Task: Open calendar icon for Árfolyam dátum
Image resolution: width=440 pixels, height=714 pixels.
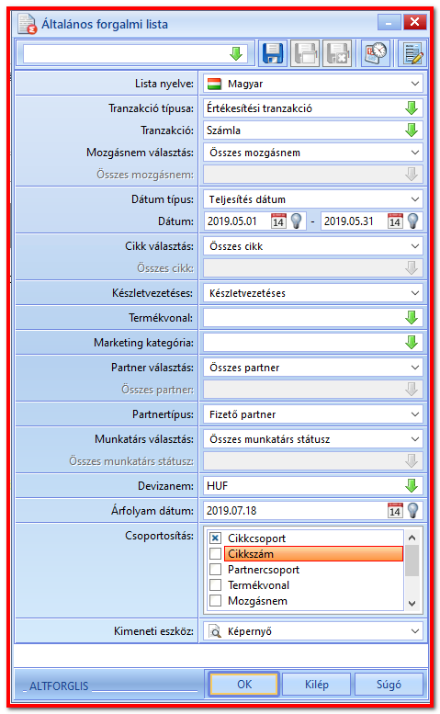Action: [395, 510]
